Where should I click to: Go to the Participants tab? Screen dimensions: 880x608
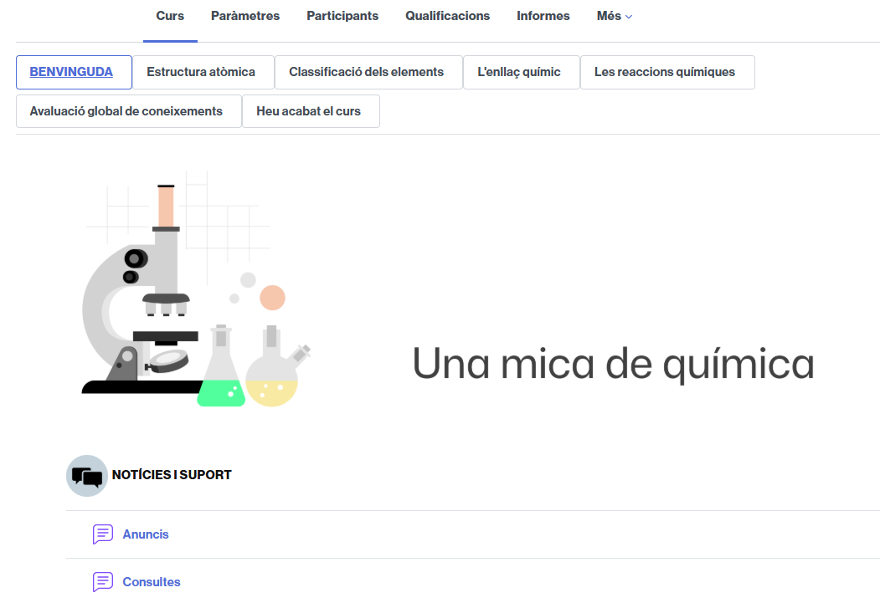pyautogui.click(x=342, y=16)
